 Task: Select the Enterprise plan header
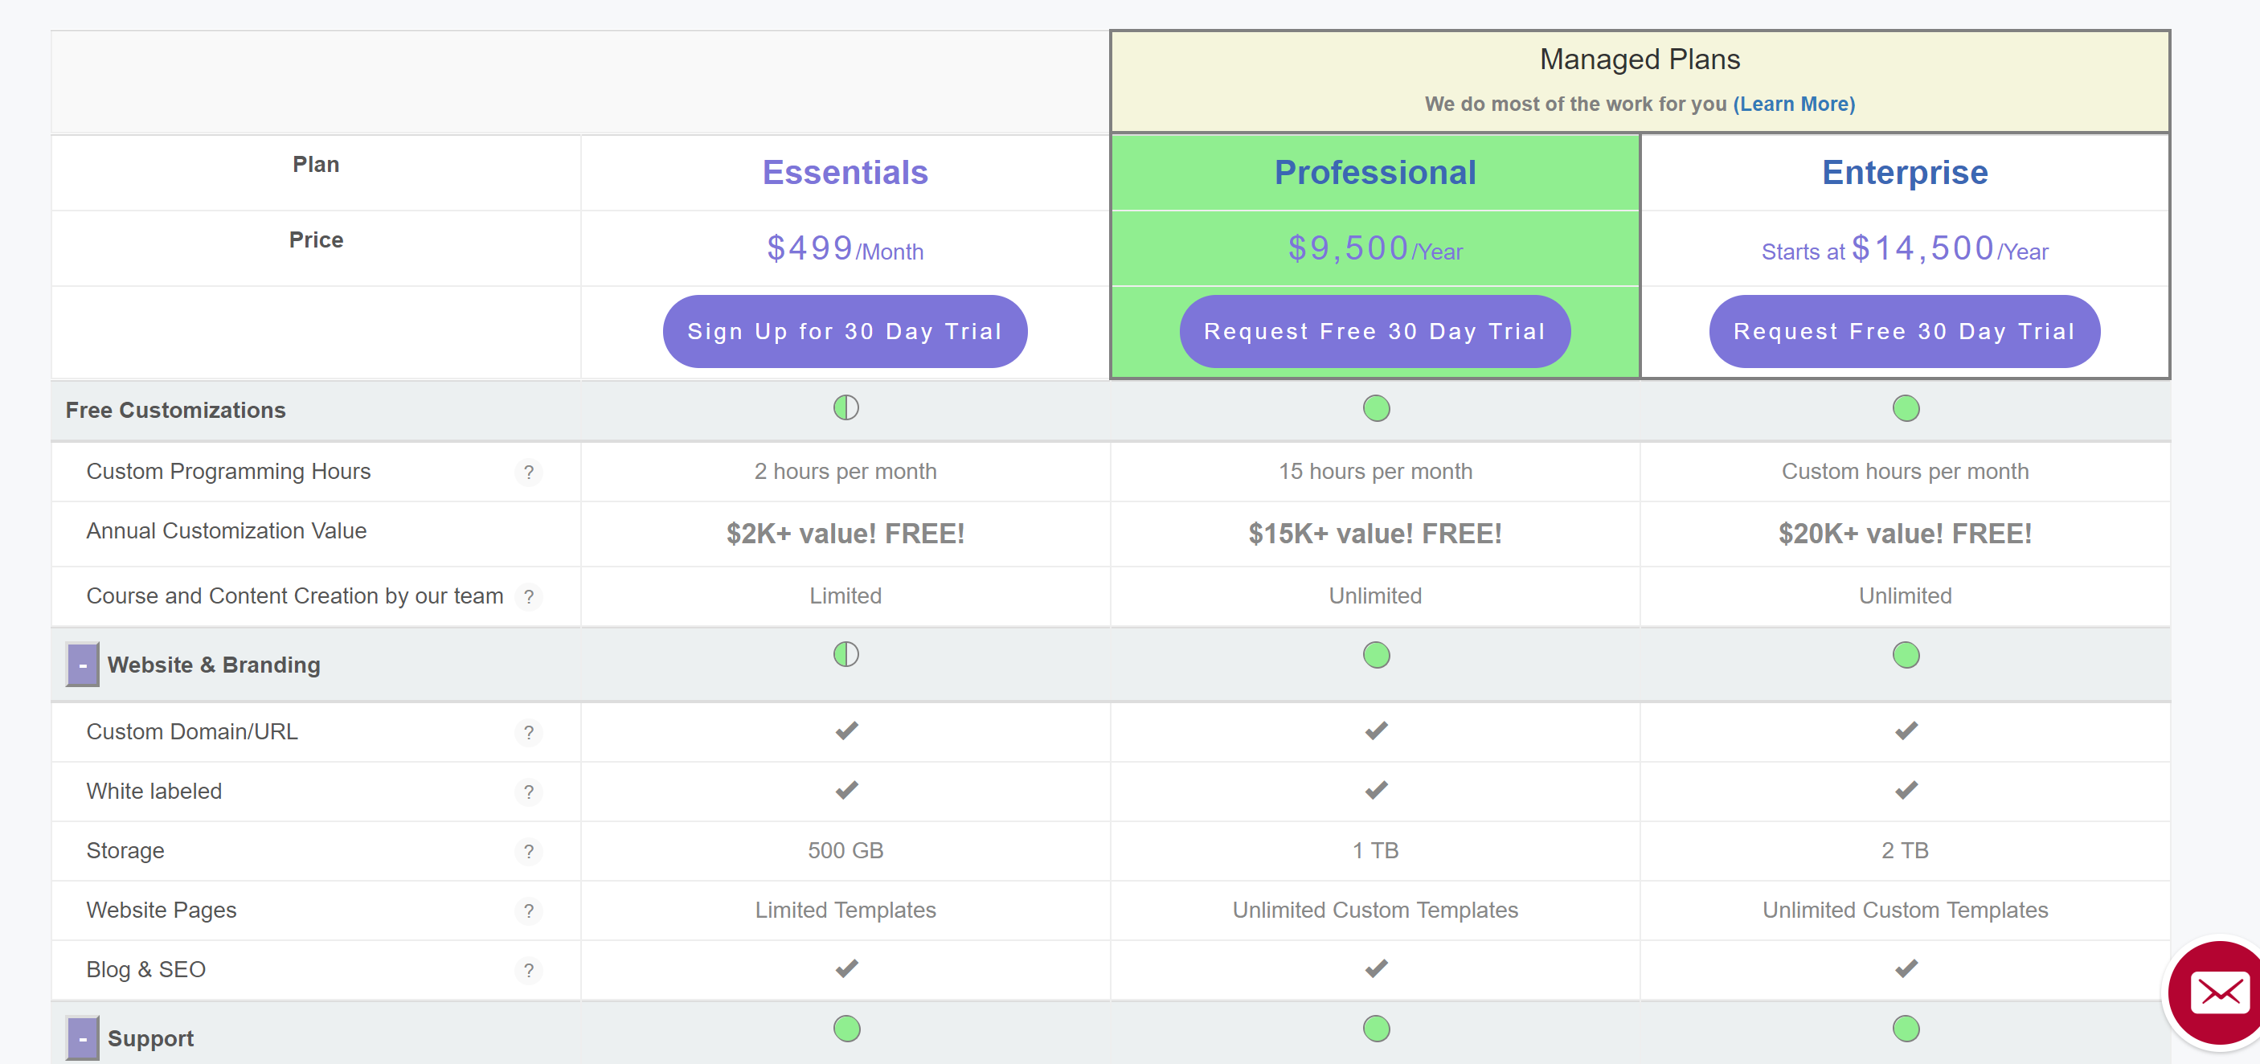pyautogui.click(x=1905, y=172)
